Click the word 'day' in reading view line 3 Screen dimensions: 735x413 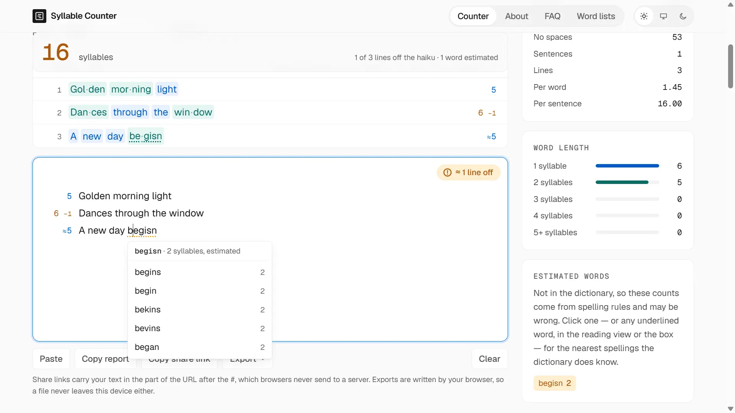point(115,137)
